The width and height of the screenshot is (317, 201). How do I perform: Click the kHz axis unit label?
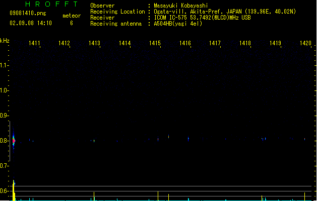coord(5,41)
